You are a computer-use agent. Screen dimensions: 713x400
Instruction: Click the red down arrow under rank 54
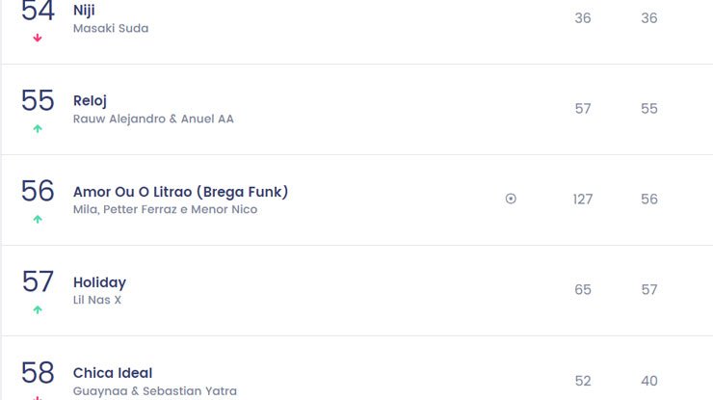[x=38, y=39]
